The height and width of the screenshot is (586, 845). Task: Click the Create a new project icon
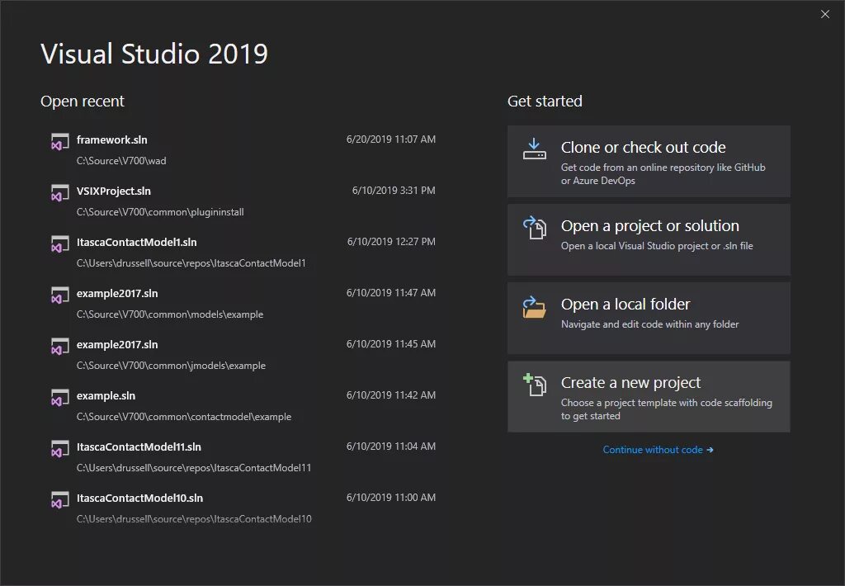[534, 385]
